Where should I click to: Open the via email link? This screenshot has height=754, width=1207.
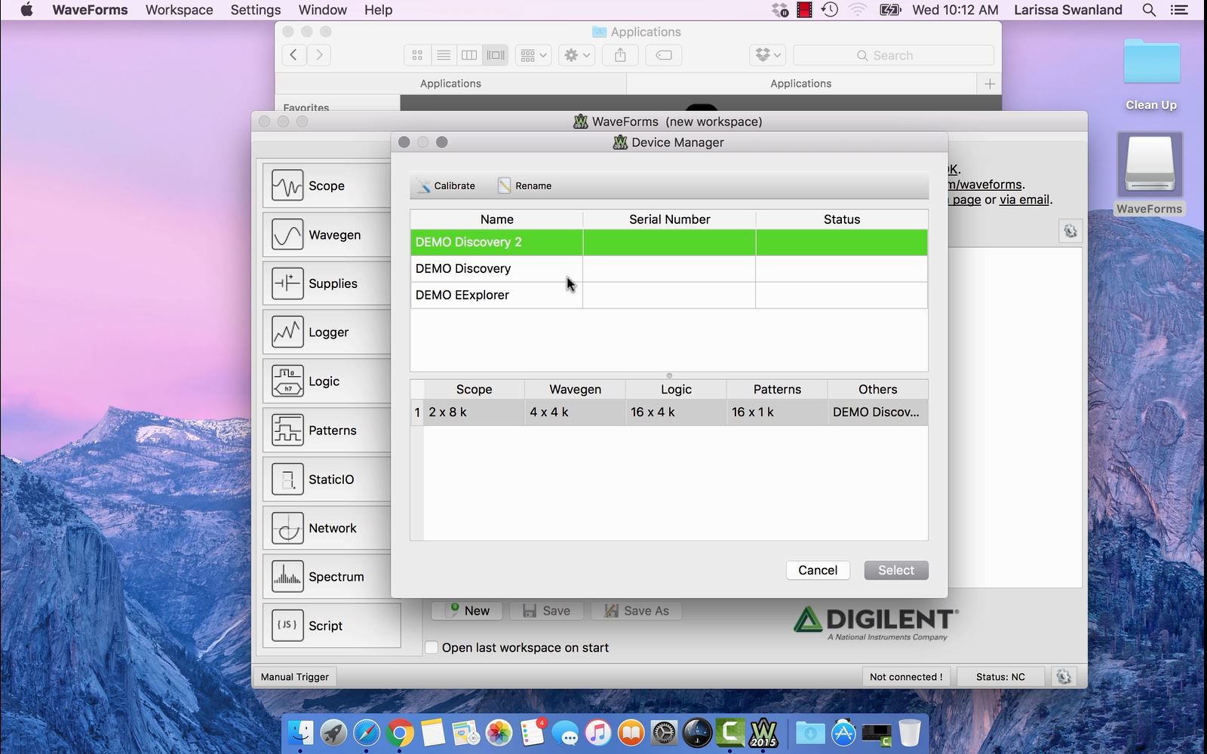point(1024,200)
